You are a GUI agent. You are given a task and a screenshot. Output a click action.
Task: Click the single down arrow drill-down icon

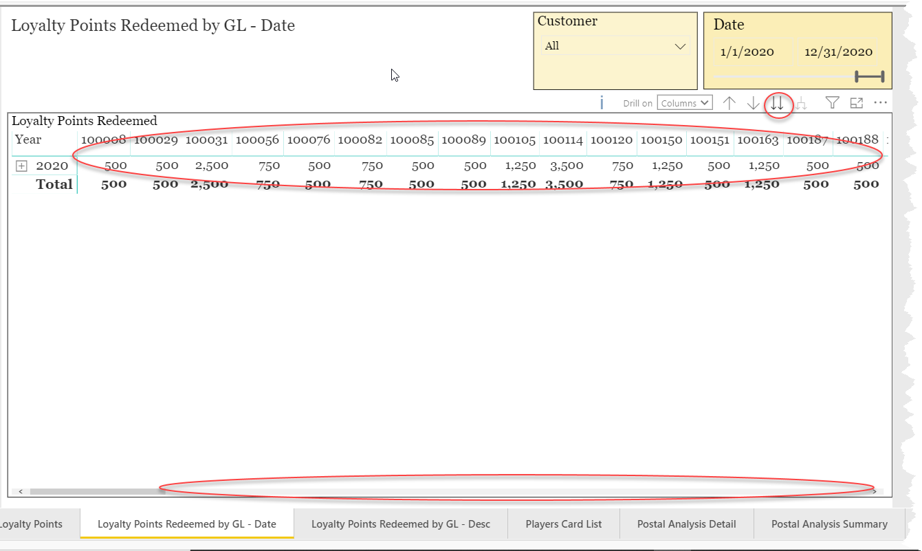[754, 103]
